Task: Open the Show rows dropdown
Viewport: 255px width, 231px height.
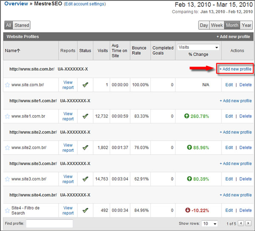Action: (209, 223)
